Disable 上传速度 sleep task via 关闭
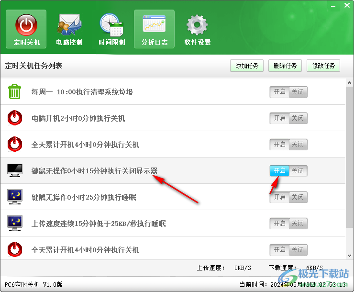 click(298, 224)
